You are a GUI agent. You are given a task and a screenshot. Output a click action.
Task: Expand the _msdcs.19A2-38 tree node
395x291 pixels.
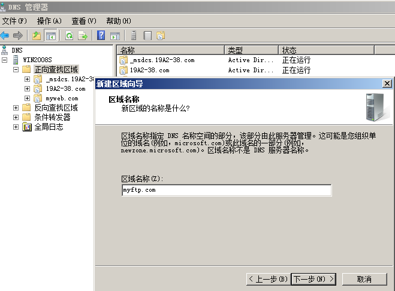pyautogui.click(x=27, y=79)
